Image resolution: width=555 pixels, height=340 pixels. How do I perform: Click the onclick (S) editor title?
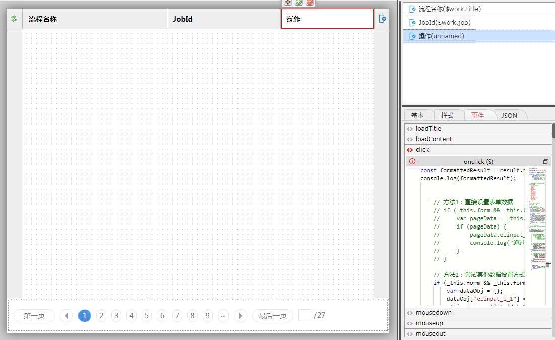point(478,162)
